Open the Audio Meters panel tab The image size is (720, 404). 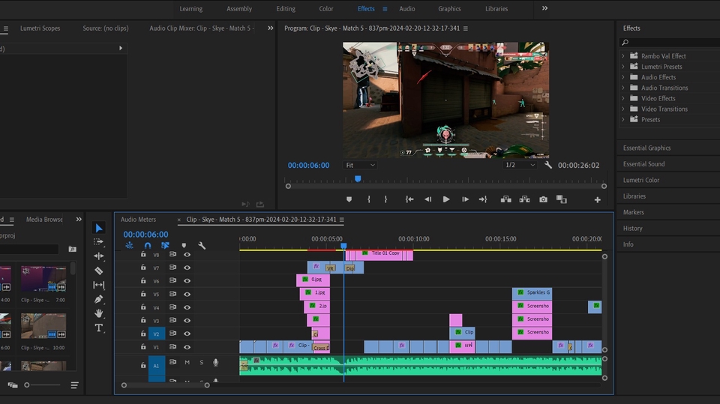point(139,220)
